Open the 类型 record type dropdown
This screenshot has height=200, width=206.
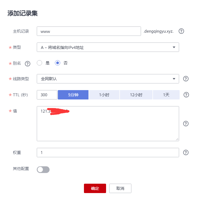point(108,47)
